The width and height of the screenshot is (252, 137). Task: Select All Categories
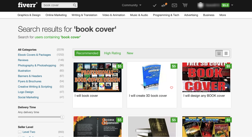(x=27, y=50)
